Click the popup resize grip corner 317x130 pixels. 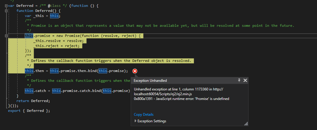tap(246, 124)
